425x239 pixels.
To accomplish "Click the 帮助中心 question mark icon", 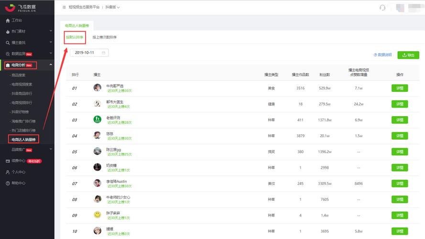I will tap(8, 183).
